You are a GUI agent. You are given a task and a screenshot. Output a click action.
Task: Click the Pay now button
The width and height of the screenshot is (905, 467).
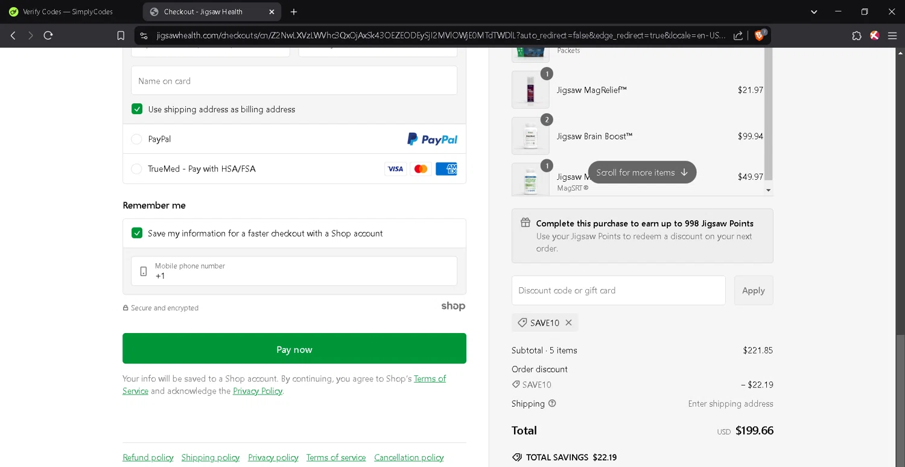click(x=294, y=349)
